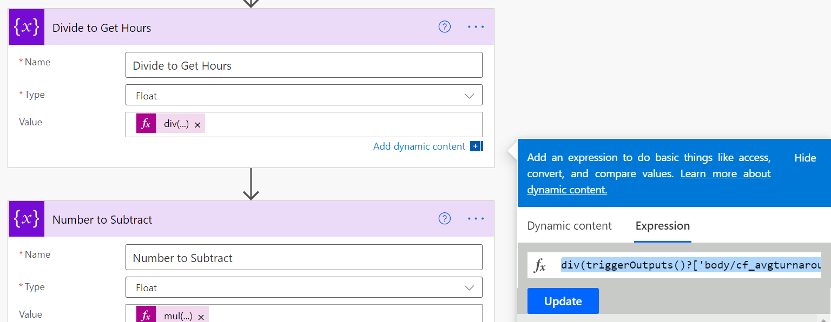Open the div(...) expression token for editing
Image resolution: width=831 pixels, height=322 pixels.
coord(176,124)
